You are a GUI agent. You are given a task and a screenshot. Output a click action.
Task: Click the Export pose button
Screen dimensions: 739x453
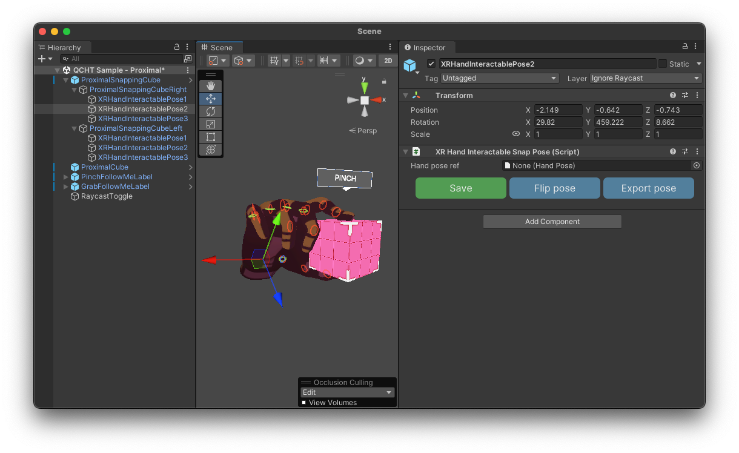point(649,188)
